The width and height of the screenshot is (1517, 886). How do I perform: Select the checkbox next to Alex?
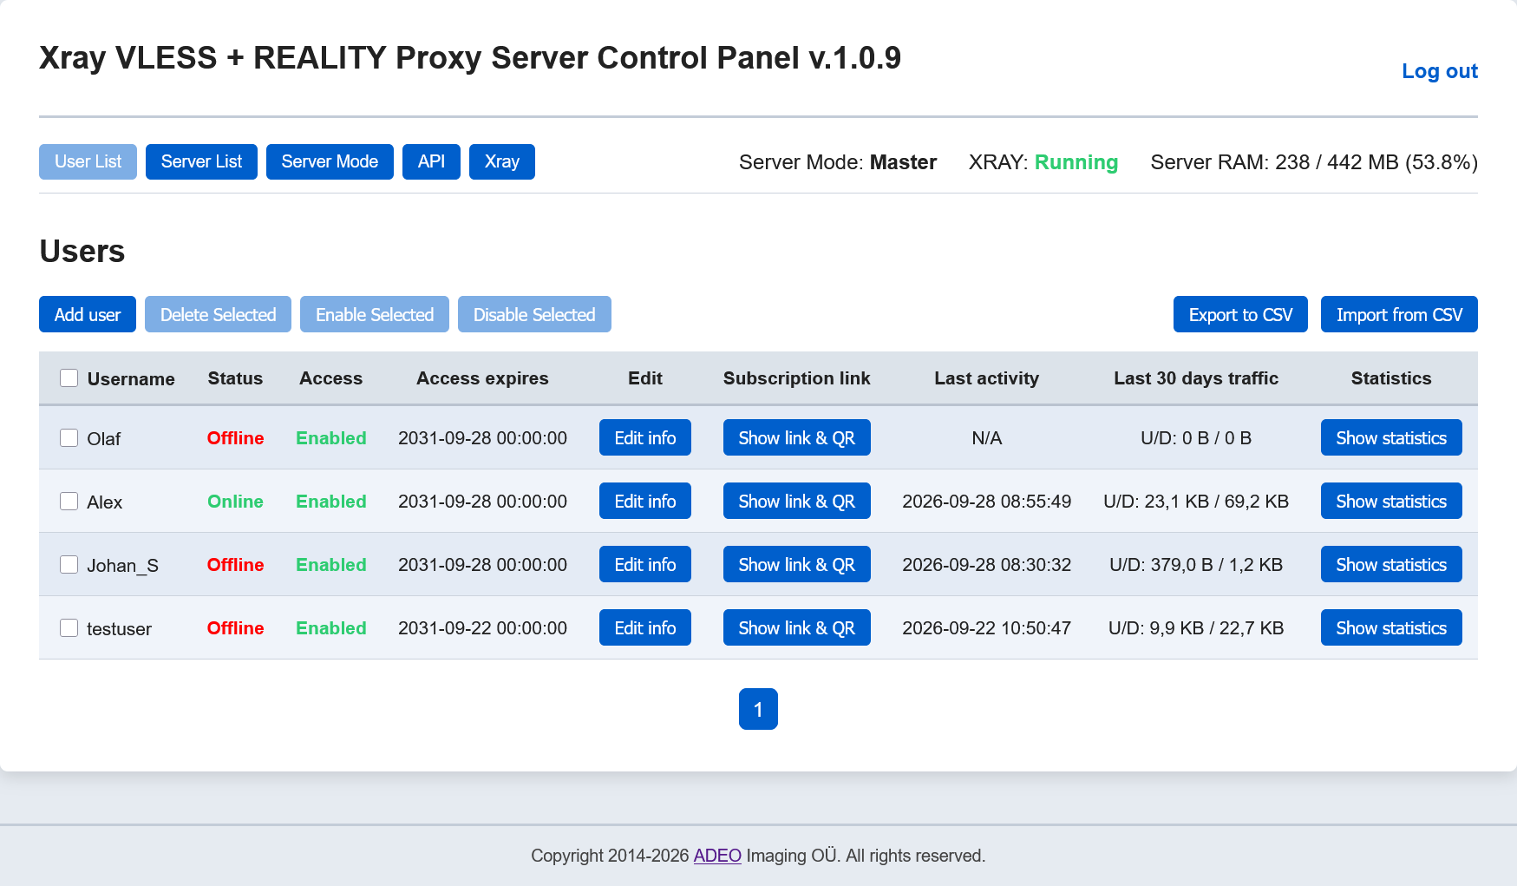click(x=69, y=501)
